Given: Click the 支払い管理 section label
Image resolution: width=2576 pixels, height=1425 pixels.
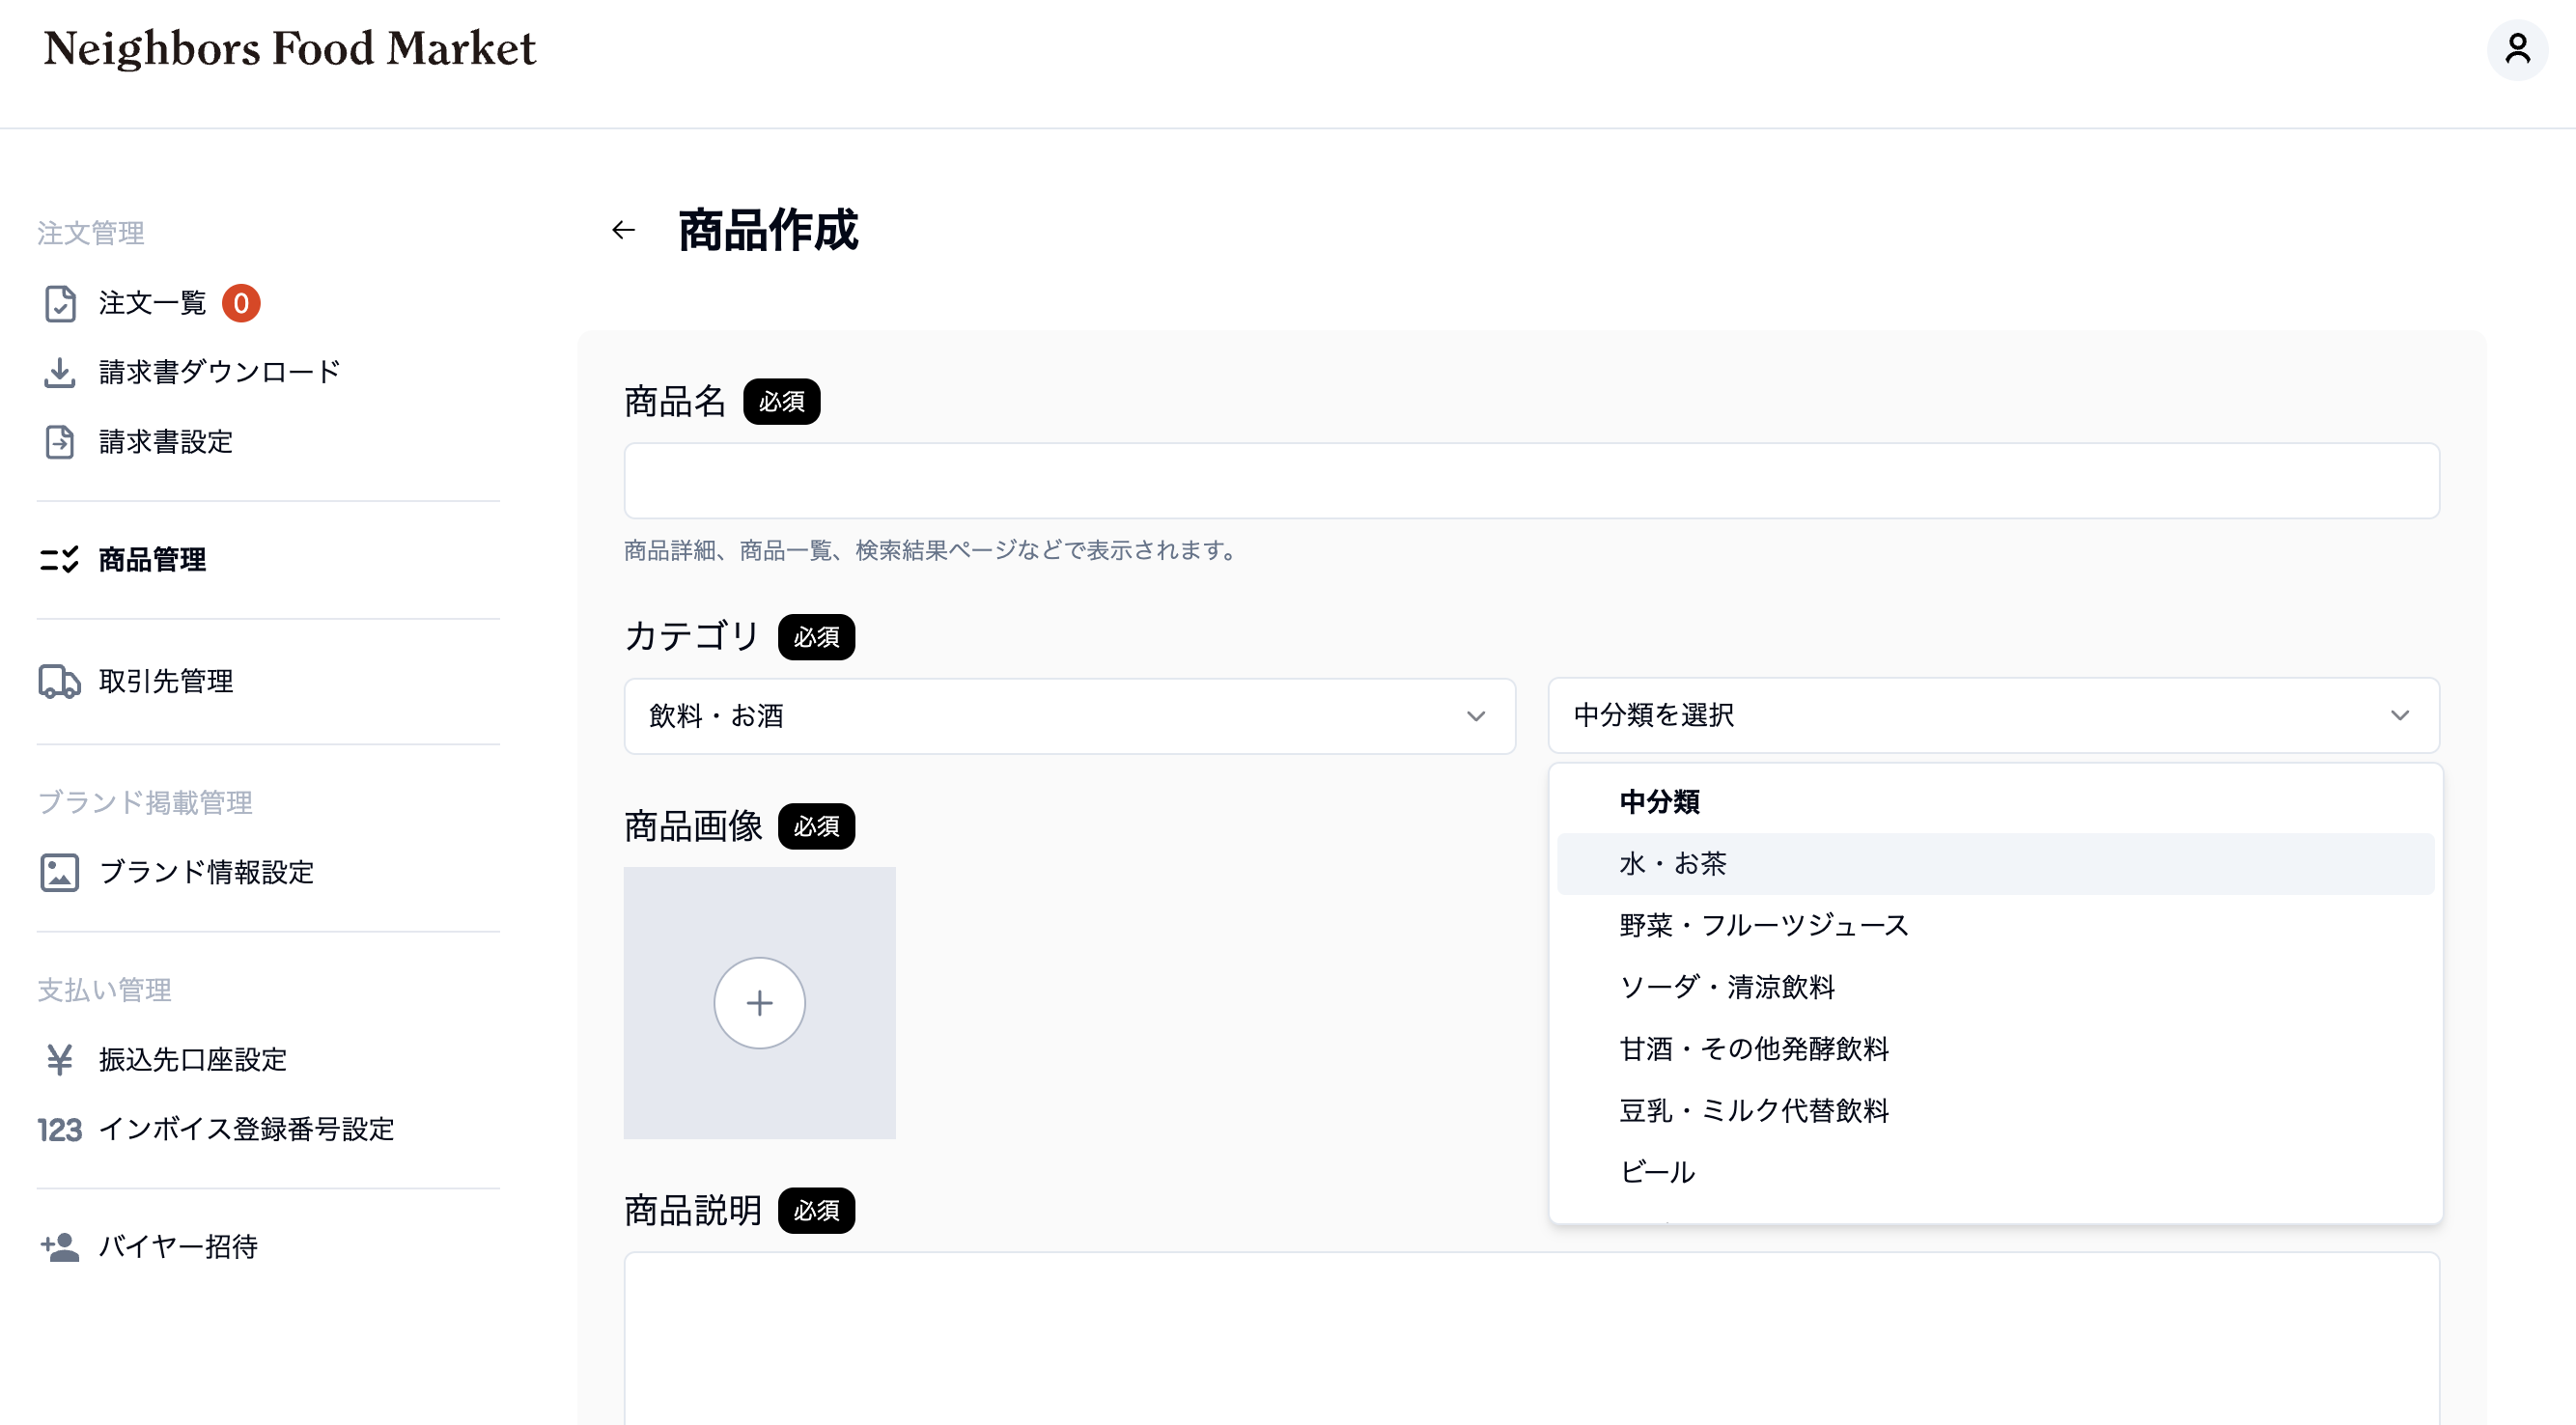Looking at the screenshot, I should (104, 990).
